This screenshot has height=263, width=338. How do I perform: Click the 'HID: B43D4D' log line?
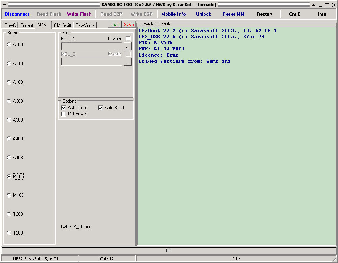pyautogui.click(x=156, y=43)
